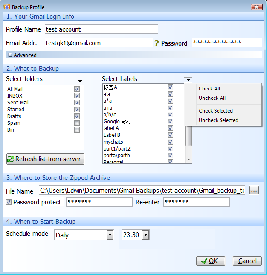Open the Select folders arrow menu
Viewport: 267px width, 275px height.
point(80,81)
